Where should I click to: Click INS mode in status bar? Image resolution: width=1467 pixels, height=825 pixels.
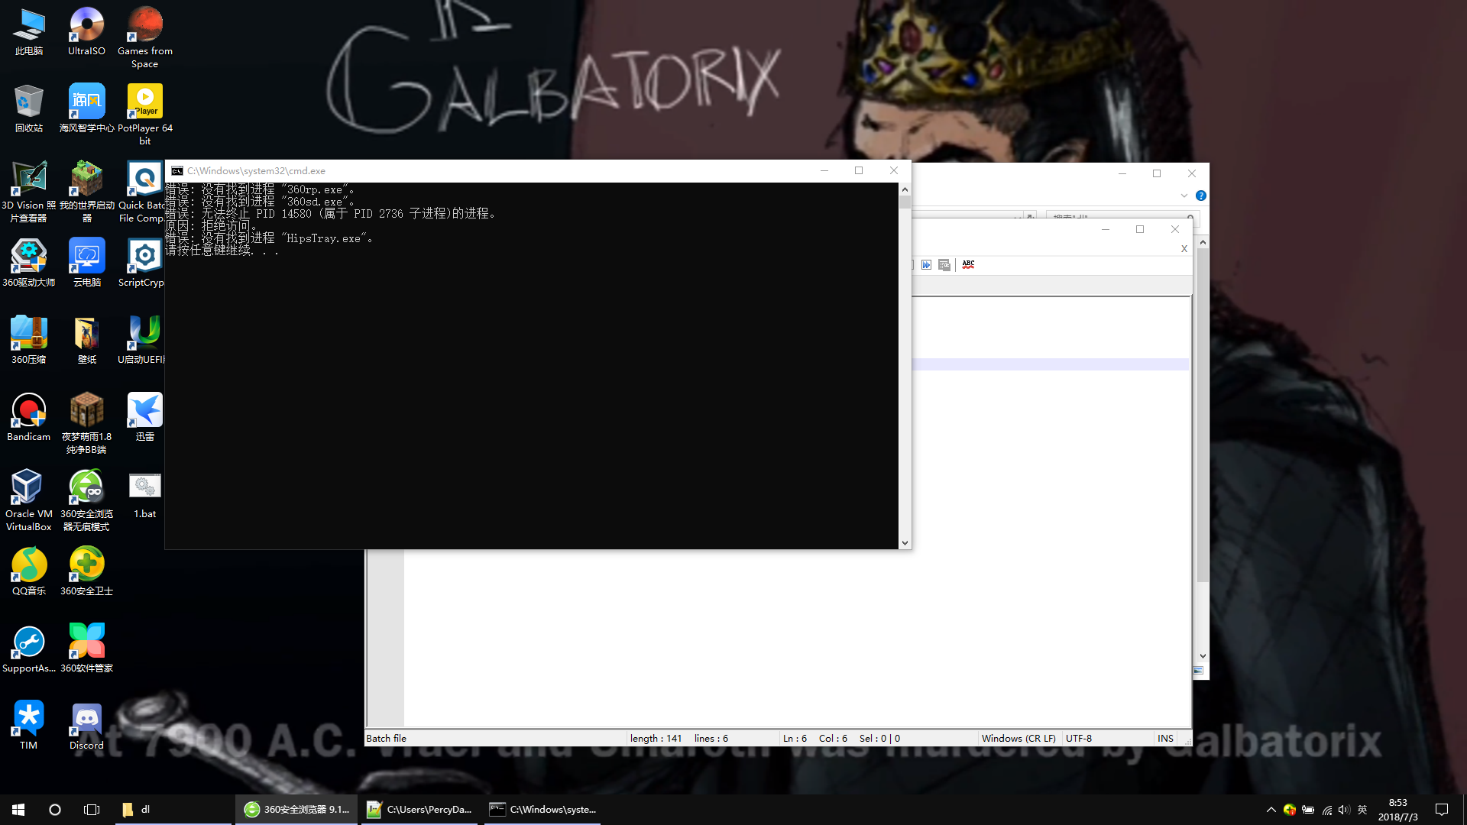(1165, 738)
